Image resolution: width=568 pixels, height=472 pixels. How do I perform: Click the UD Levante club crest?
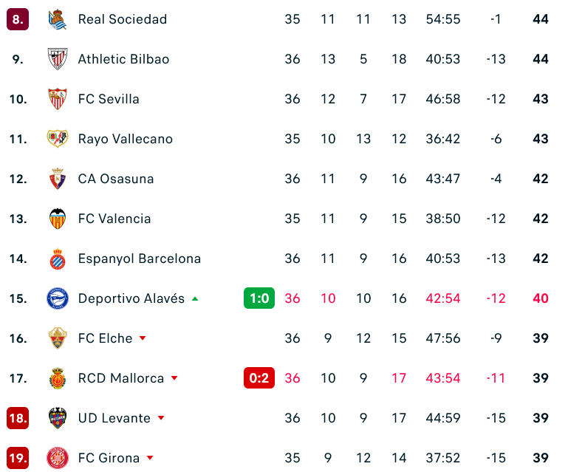point(58,417)
